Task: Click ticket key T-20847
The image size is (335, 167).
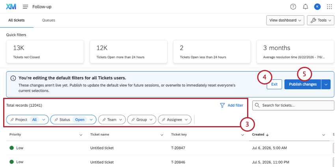Action: [178, 148]
